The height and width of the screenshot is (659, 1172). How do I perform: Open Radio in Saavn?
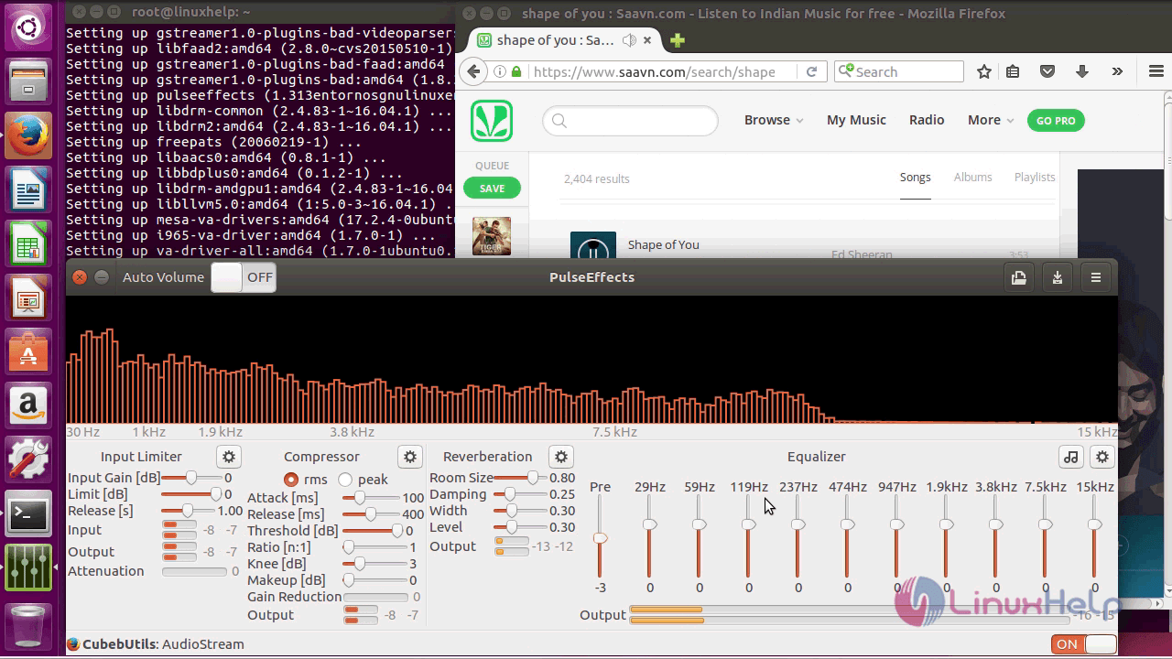[927, 120]
